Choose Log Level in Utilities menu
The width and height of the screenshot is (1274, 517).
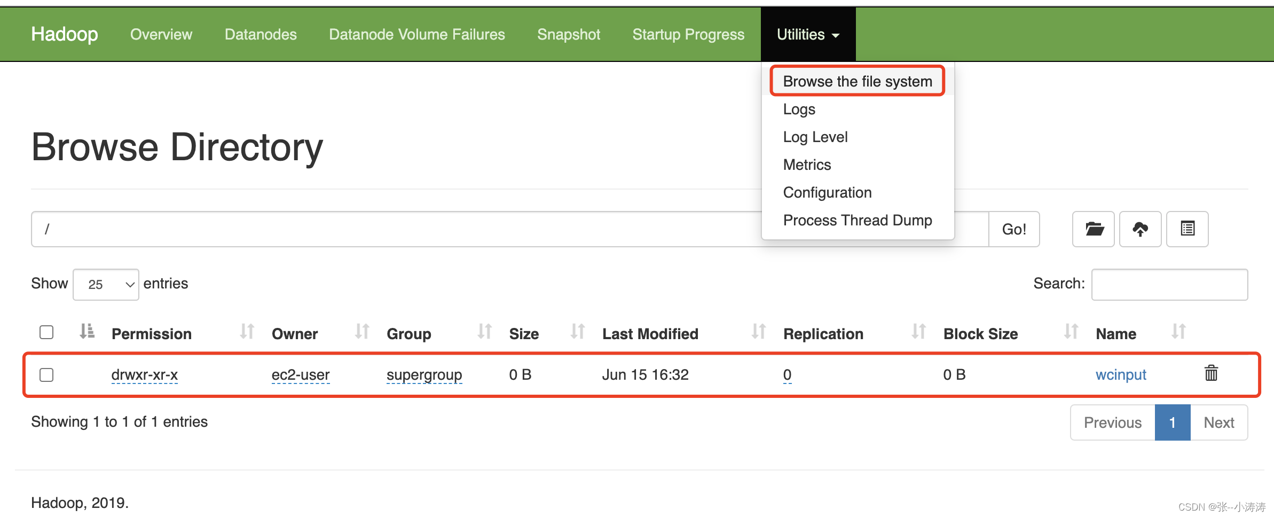tap(815, 137)
